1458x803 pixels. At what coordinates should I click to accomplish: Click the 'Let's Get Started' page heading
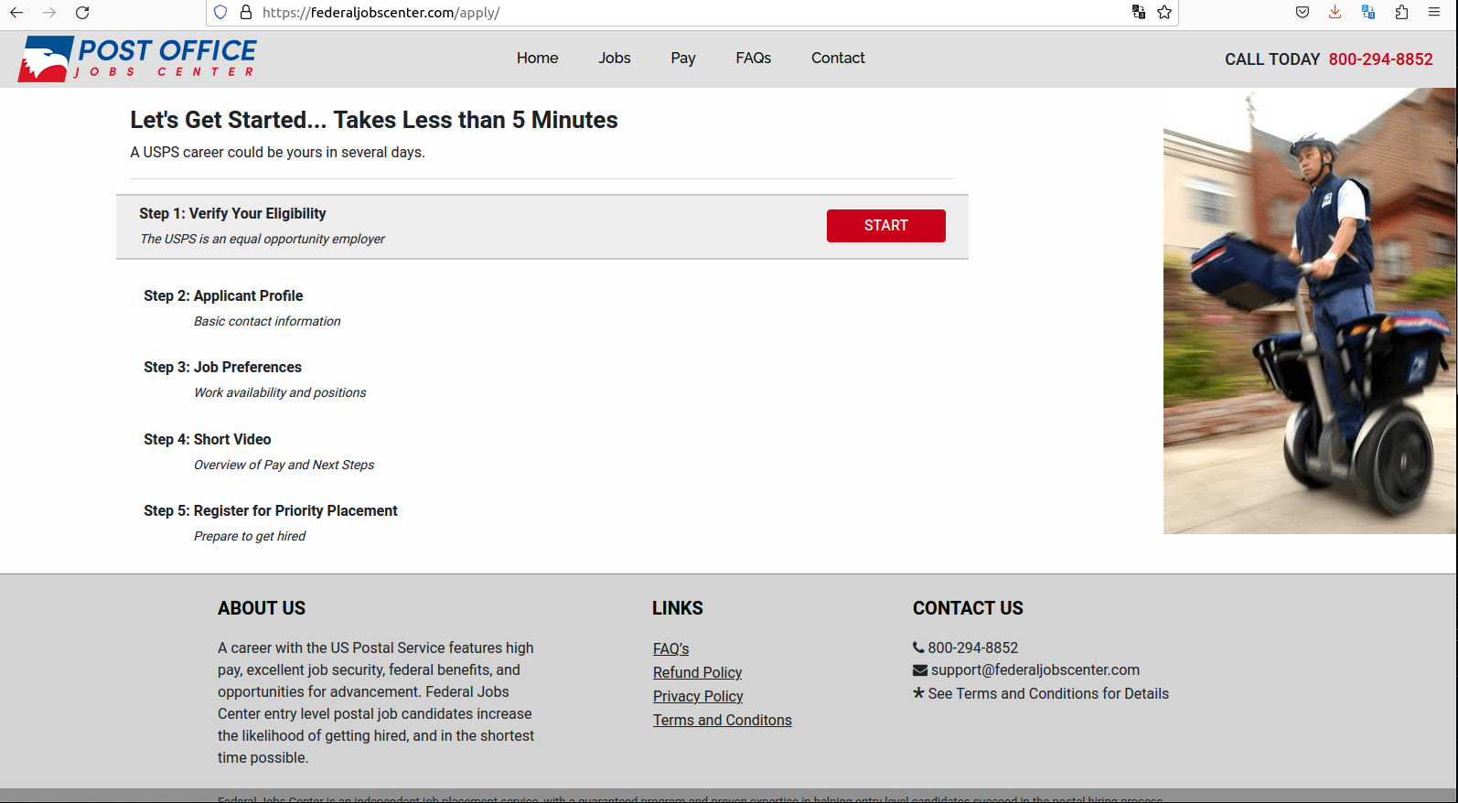coord(374,120)
